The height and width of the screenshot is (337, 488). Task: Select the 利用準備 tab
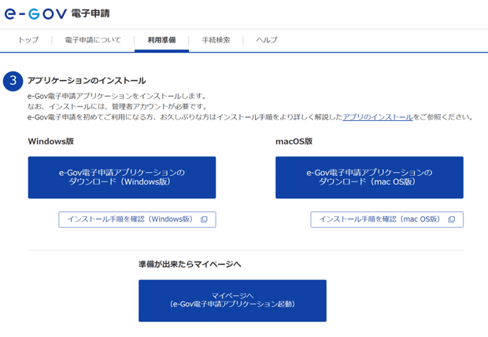tap(161, 40)
